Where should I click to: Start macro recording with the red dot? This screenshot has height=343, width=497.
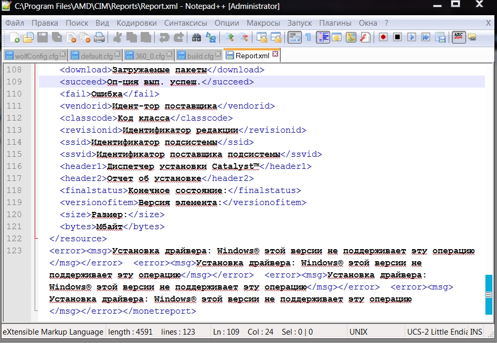tap(384, 37)
